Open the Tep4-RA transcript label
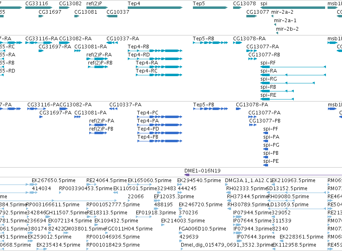Viewport: 342px width, 251px height. pyautogui.click(x=147, y=63)
